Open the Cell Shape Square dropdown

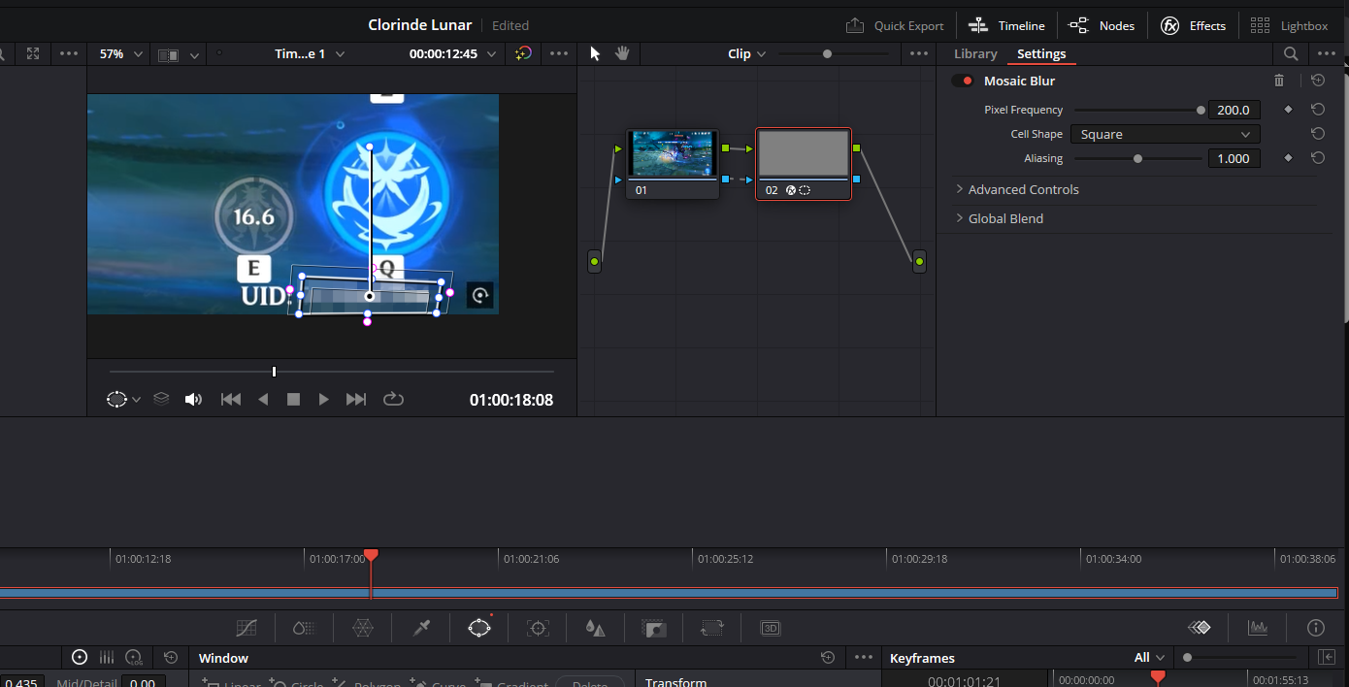pos(1165,134)
